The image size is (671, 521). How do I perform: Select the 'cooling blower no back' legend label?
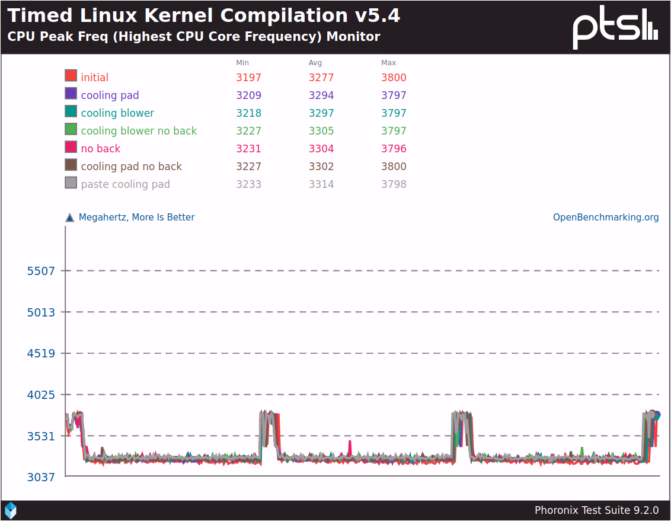pyautogui.click(x=139, y=131)
